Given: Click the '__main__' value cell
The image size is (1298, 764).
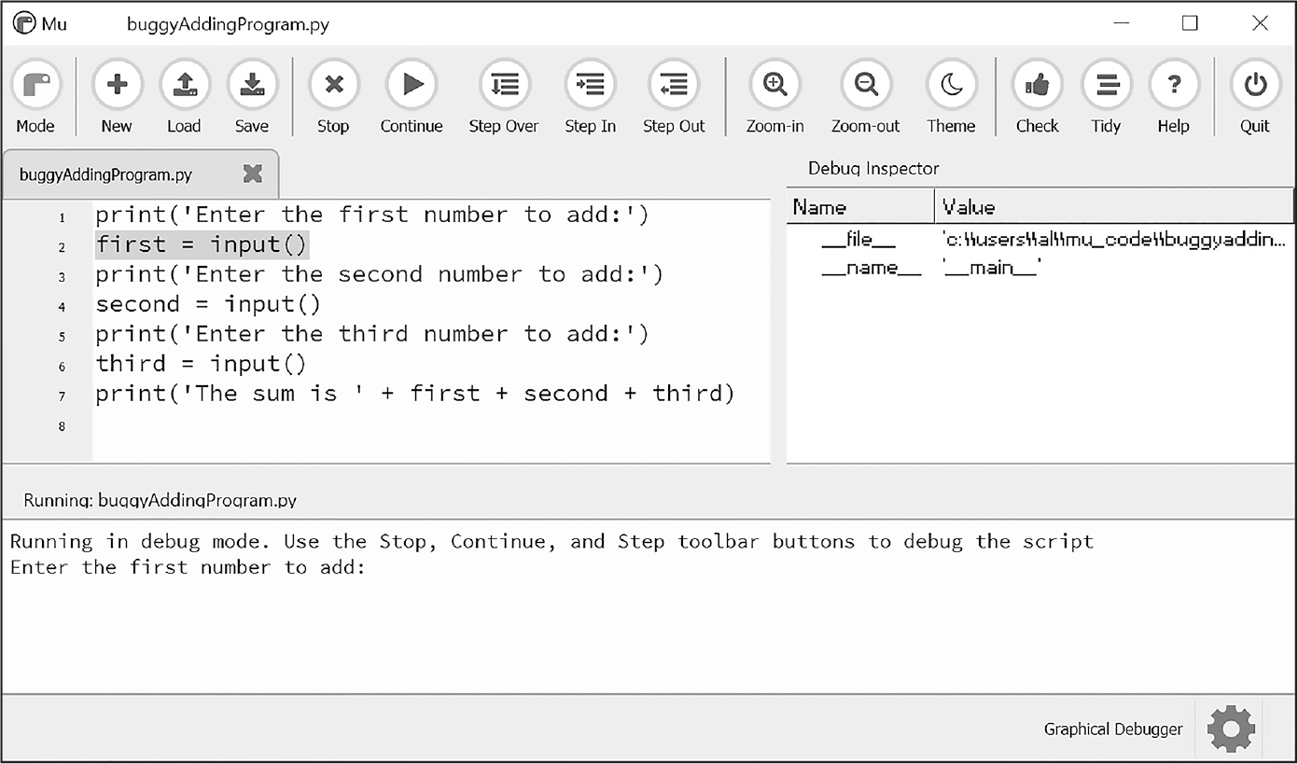Looking at the screenshot, I should click(x=992, y=268).
